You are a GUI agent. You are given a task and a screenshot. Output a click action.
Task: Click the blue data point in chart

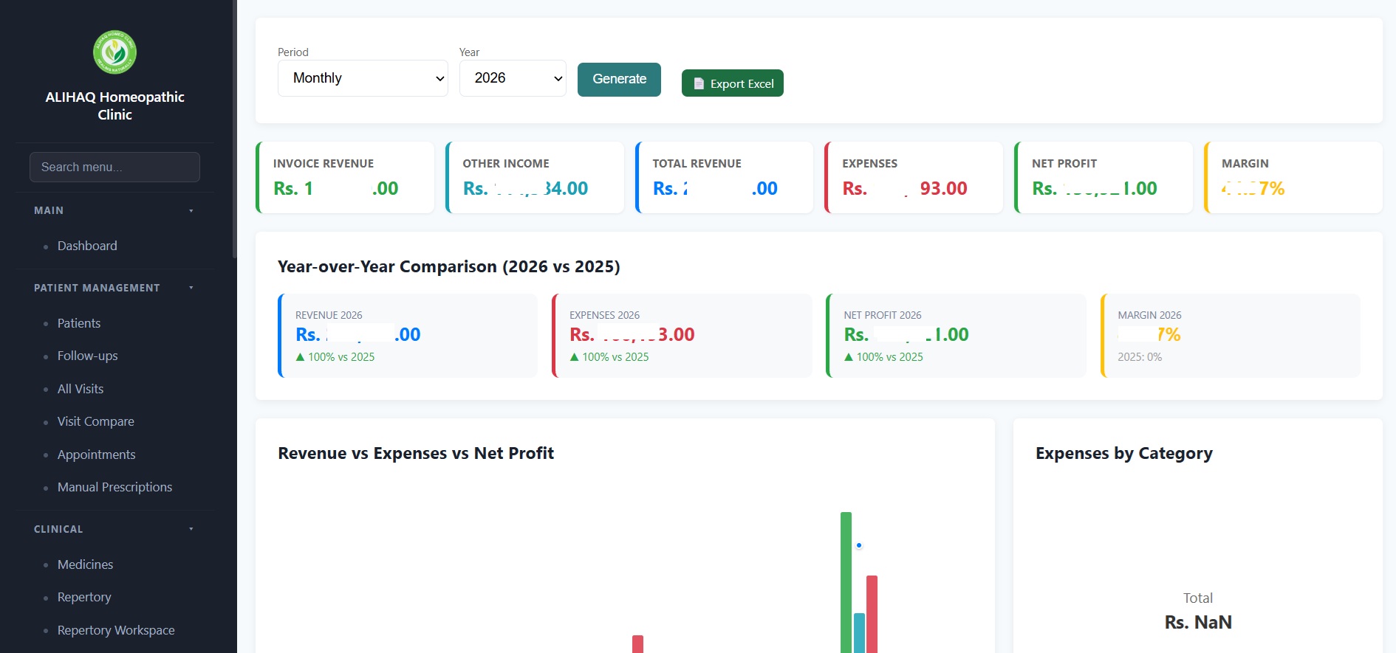859,545
